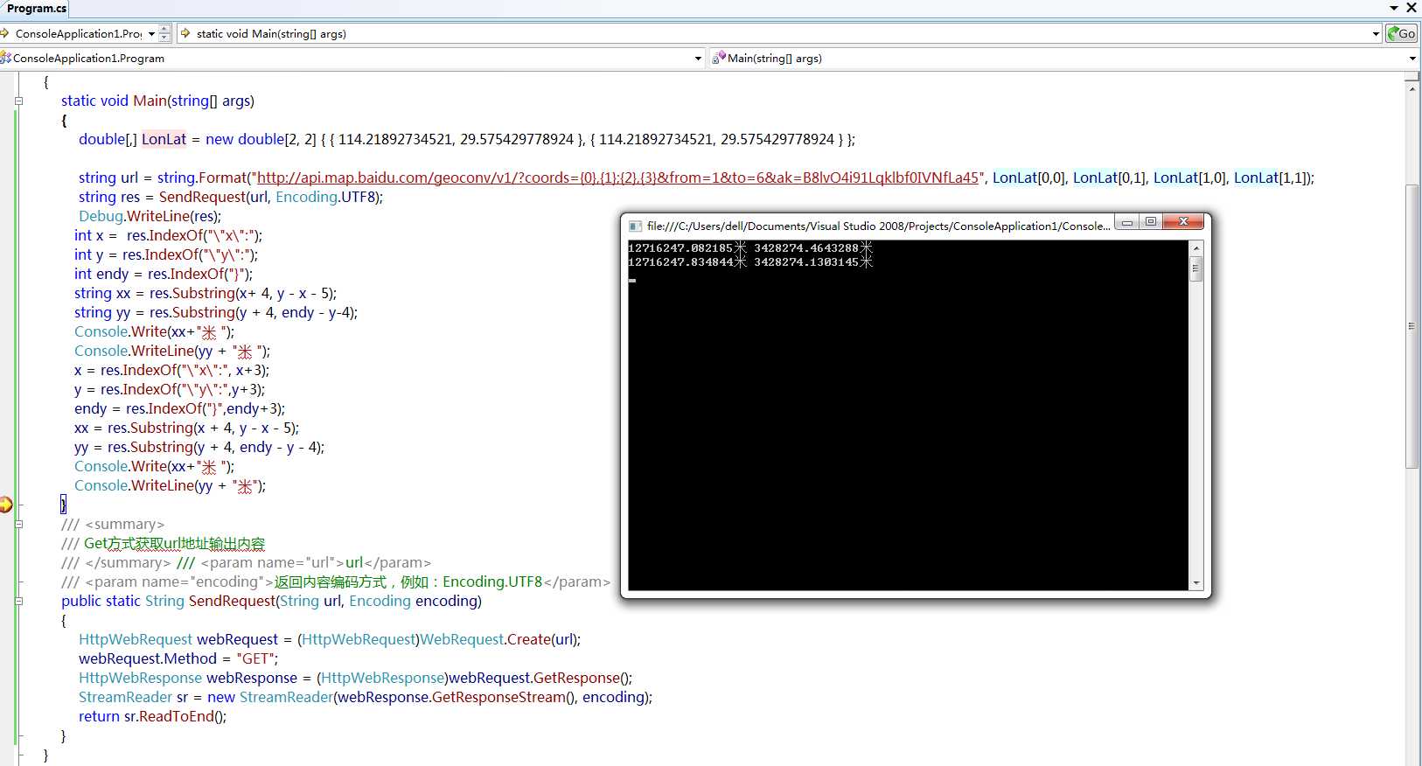Open dropdown of static void Main address field

1376,34
